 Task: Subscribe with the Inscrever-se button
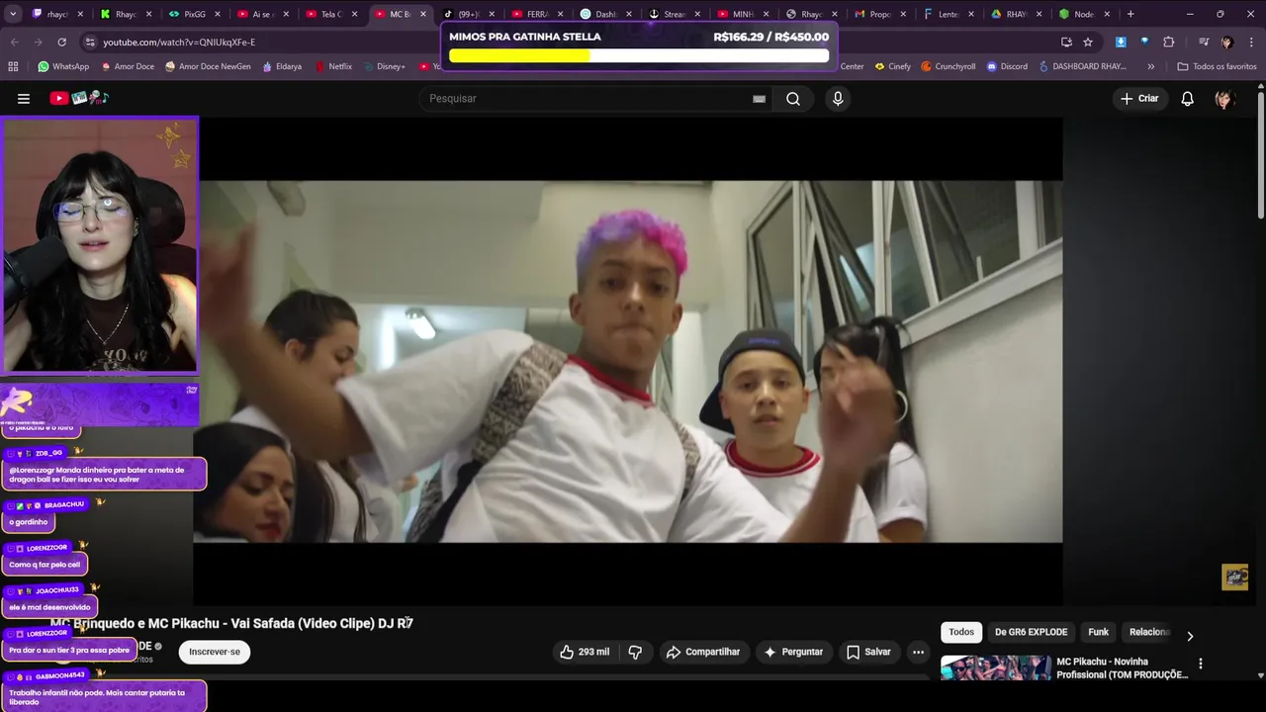215,652
